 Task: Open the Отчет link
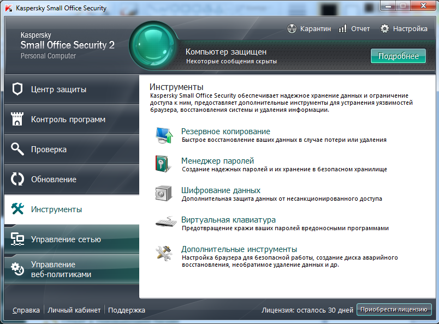click(x=360, y=29)
